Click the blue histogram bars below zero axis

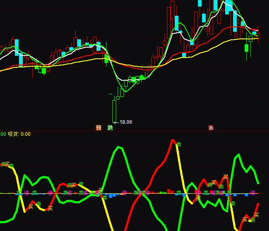(x=112, y=195)
